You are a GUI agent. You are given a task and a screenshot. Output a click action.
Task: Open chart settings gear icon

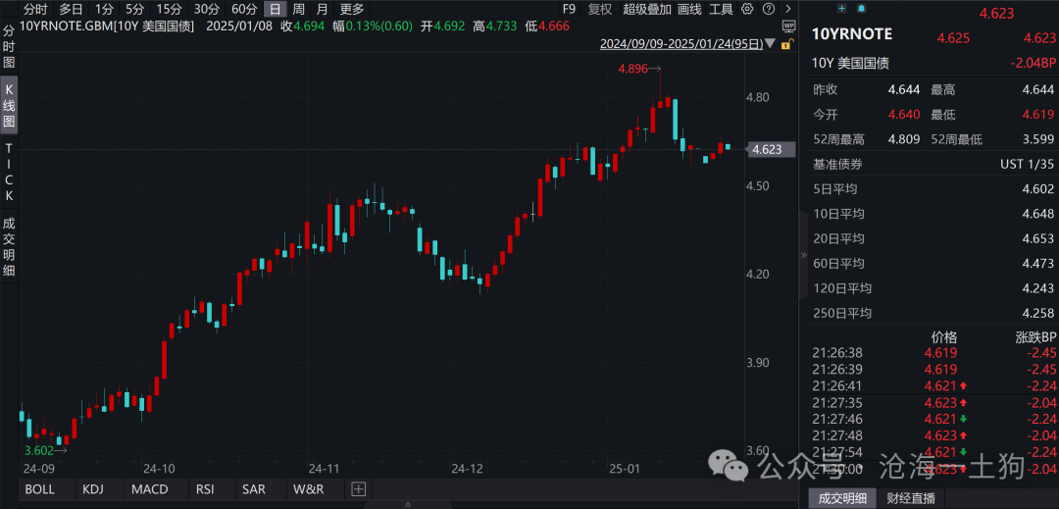pyautogui.click(x=748, y=9)
